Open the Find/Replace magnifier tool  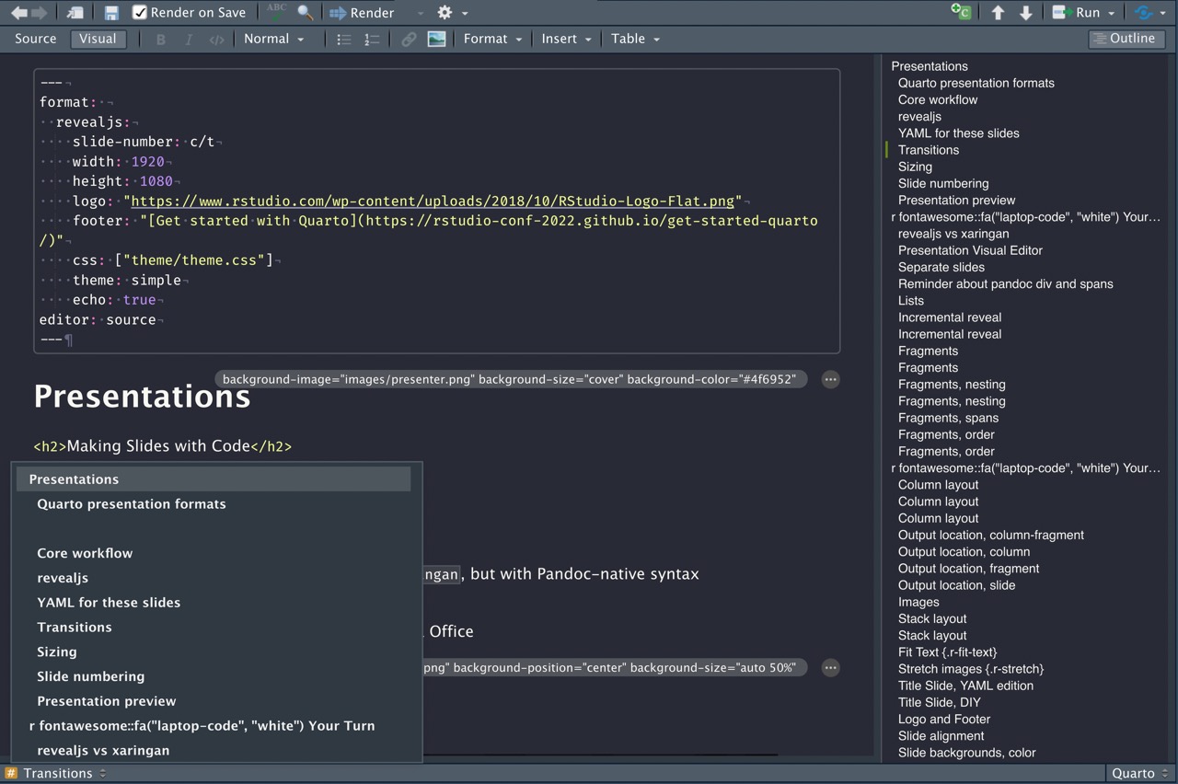305,13
